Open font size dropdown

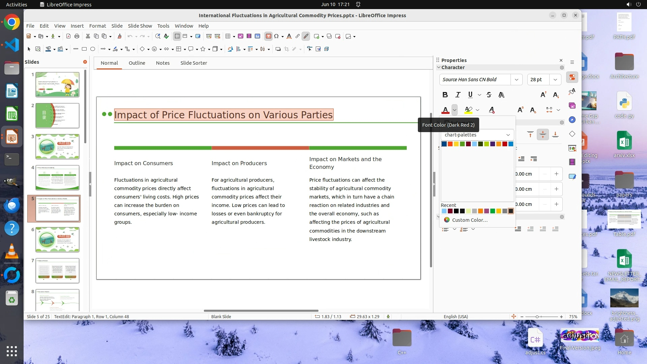tap(555, 80)
